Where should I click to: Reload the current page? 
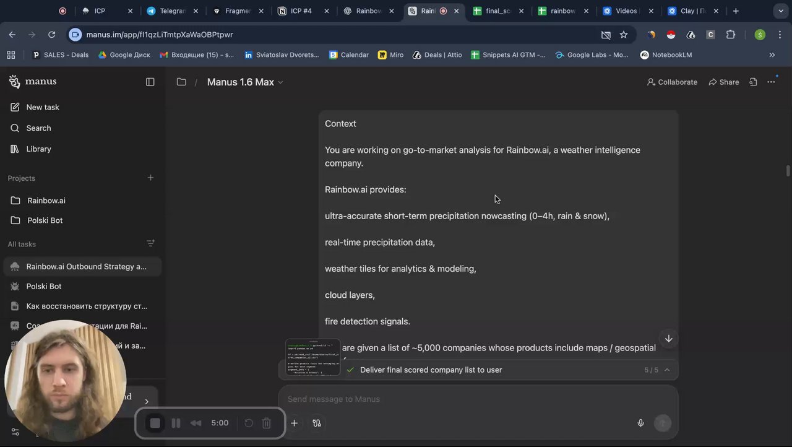(52, 35)
